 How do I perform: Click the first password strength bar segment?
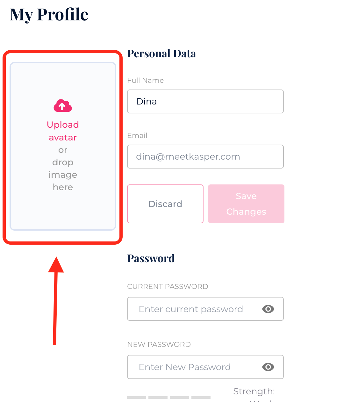[136, 398]
